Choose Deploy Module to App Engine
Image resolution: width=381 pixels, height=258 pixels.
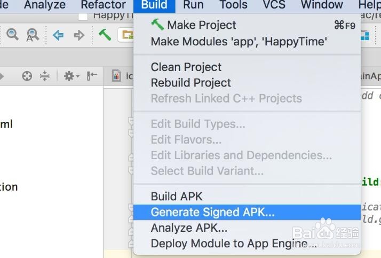[247, 244]
